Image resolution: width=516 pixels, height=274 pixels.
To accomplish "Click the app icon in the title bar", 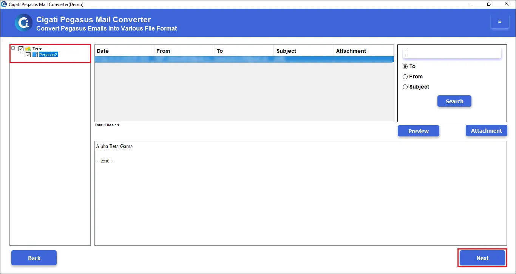I will click(x=4, y=4).
